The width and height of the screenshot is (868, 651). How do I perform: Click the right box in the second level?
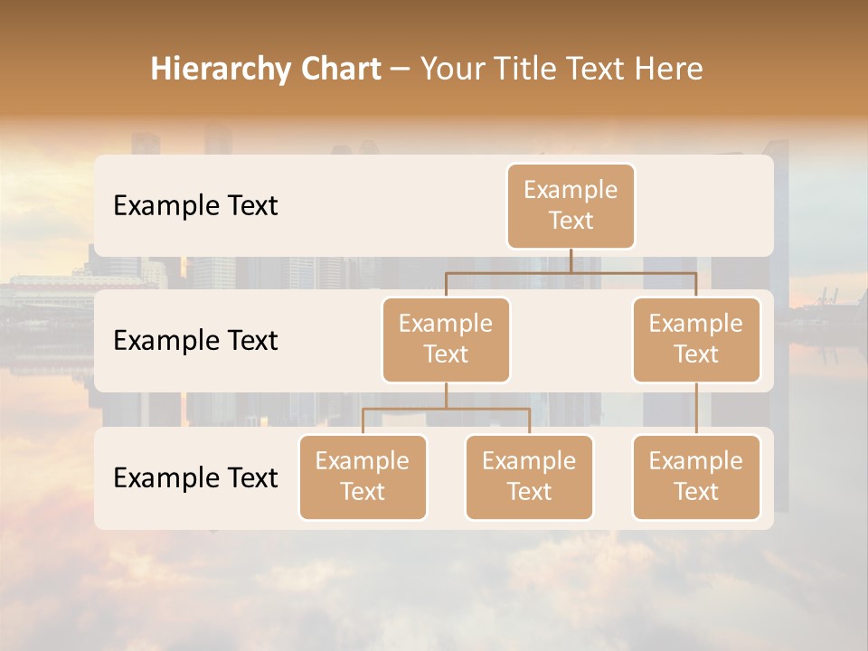(696, 339)
